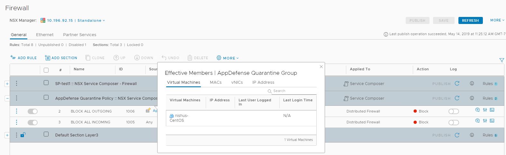
Task: Click the filter funnel icon above the table
Action: point(501,60)
